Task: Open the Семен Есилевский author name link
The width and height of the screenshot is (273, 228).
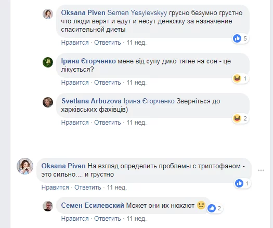Action: [x=93, y=205]
